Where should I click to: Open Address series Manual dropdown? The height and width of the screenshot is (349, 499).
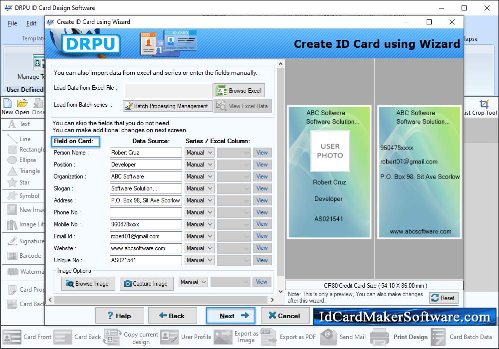coord(199,200)
